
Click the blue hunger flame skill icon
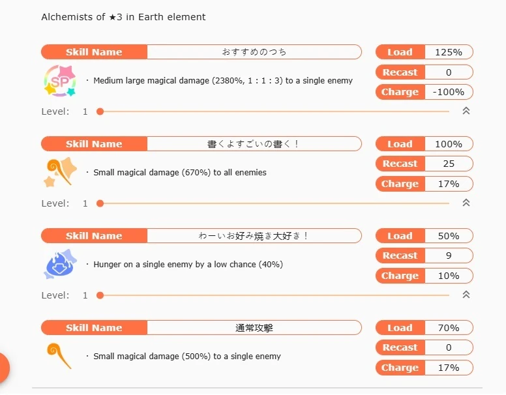59,264
